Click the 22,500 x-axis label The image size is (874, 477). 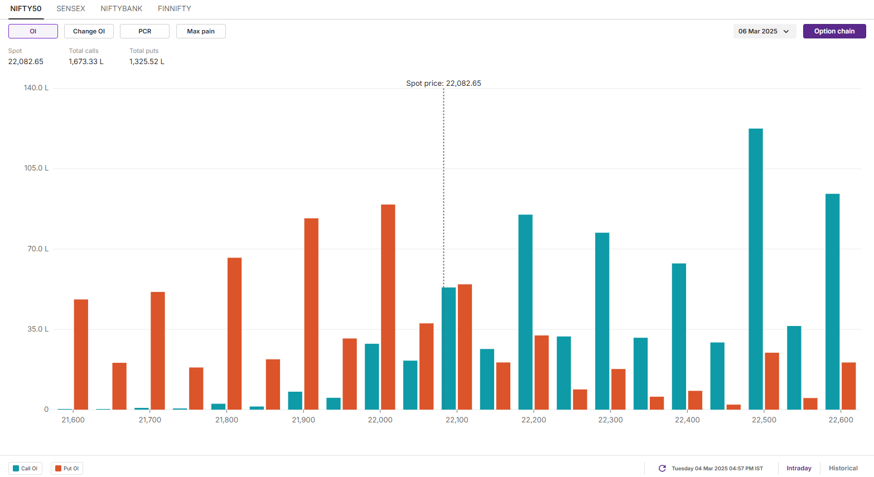[x=764, y=420]
